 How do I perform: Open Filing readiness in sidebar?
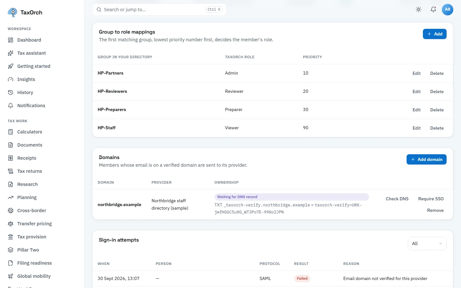(x=35, y=263)
